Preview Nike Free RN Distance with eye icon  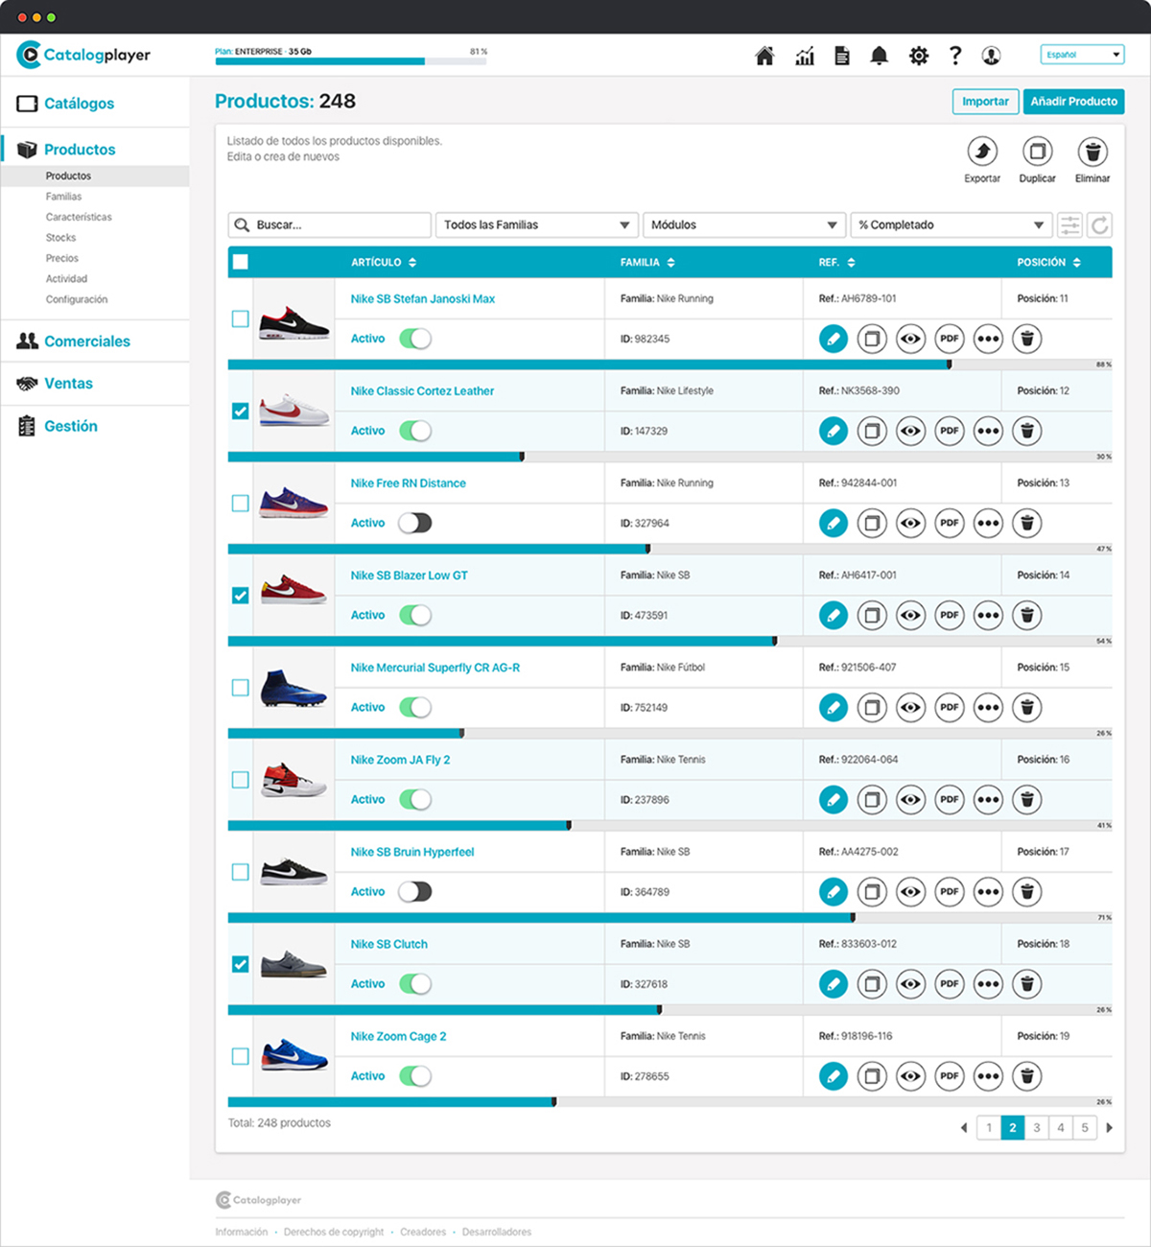pyautogui.click(x=910, y=523)
